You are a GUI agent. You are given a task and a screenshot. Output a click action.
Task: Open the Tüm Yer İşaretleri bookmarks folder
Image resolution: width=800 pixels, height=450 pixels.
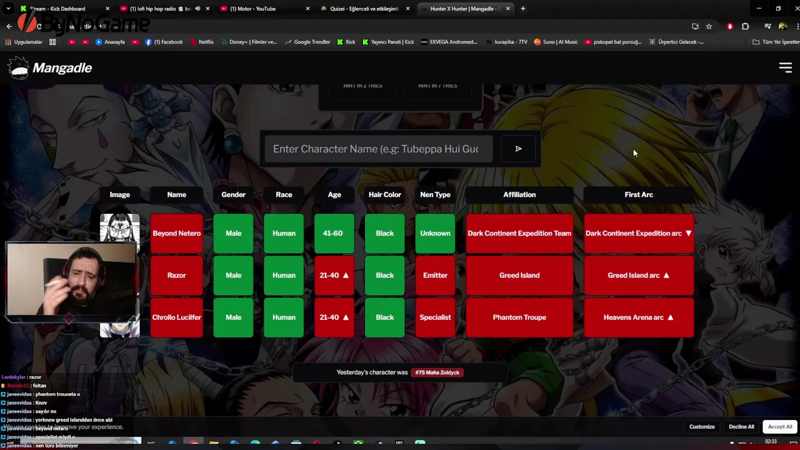pyautogui.click(x=776, y=42)
